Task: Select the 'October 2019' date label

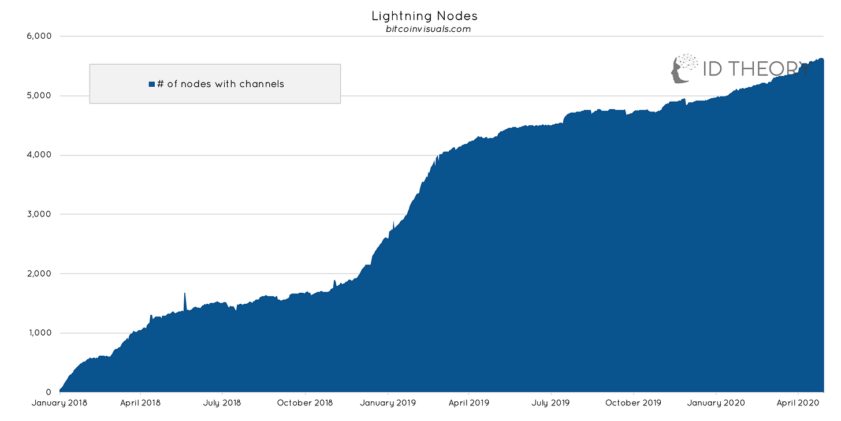Action: click(633, 403)
